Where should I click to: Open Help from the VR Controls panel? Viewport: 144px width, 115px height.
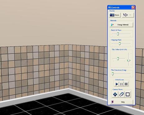point(121,102)
